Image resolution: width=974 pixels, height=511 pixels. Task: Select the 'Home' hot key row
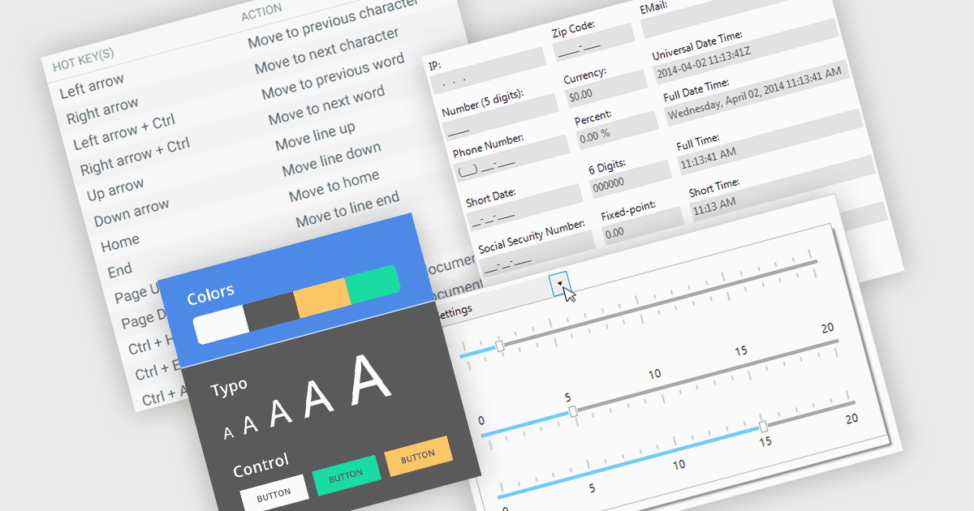coord(120,243)
